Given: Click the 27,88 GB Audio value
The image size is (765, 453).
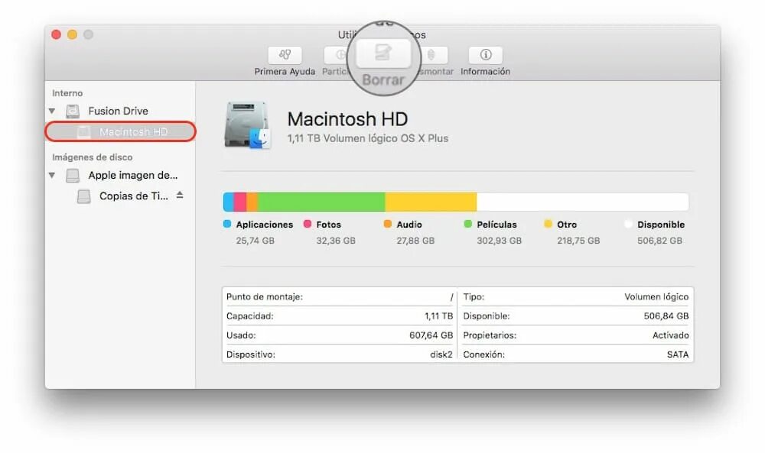Looking at the screenshot, I should coord(415,241).
